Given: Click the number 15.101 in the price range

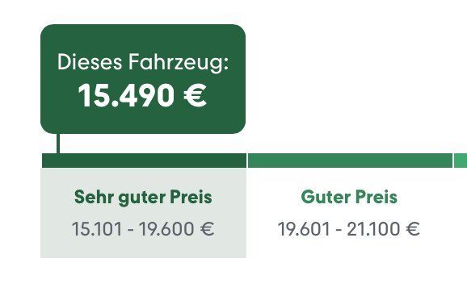Looking at the screenshot, I should [x=97, y=229].
